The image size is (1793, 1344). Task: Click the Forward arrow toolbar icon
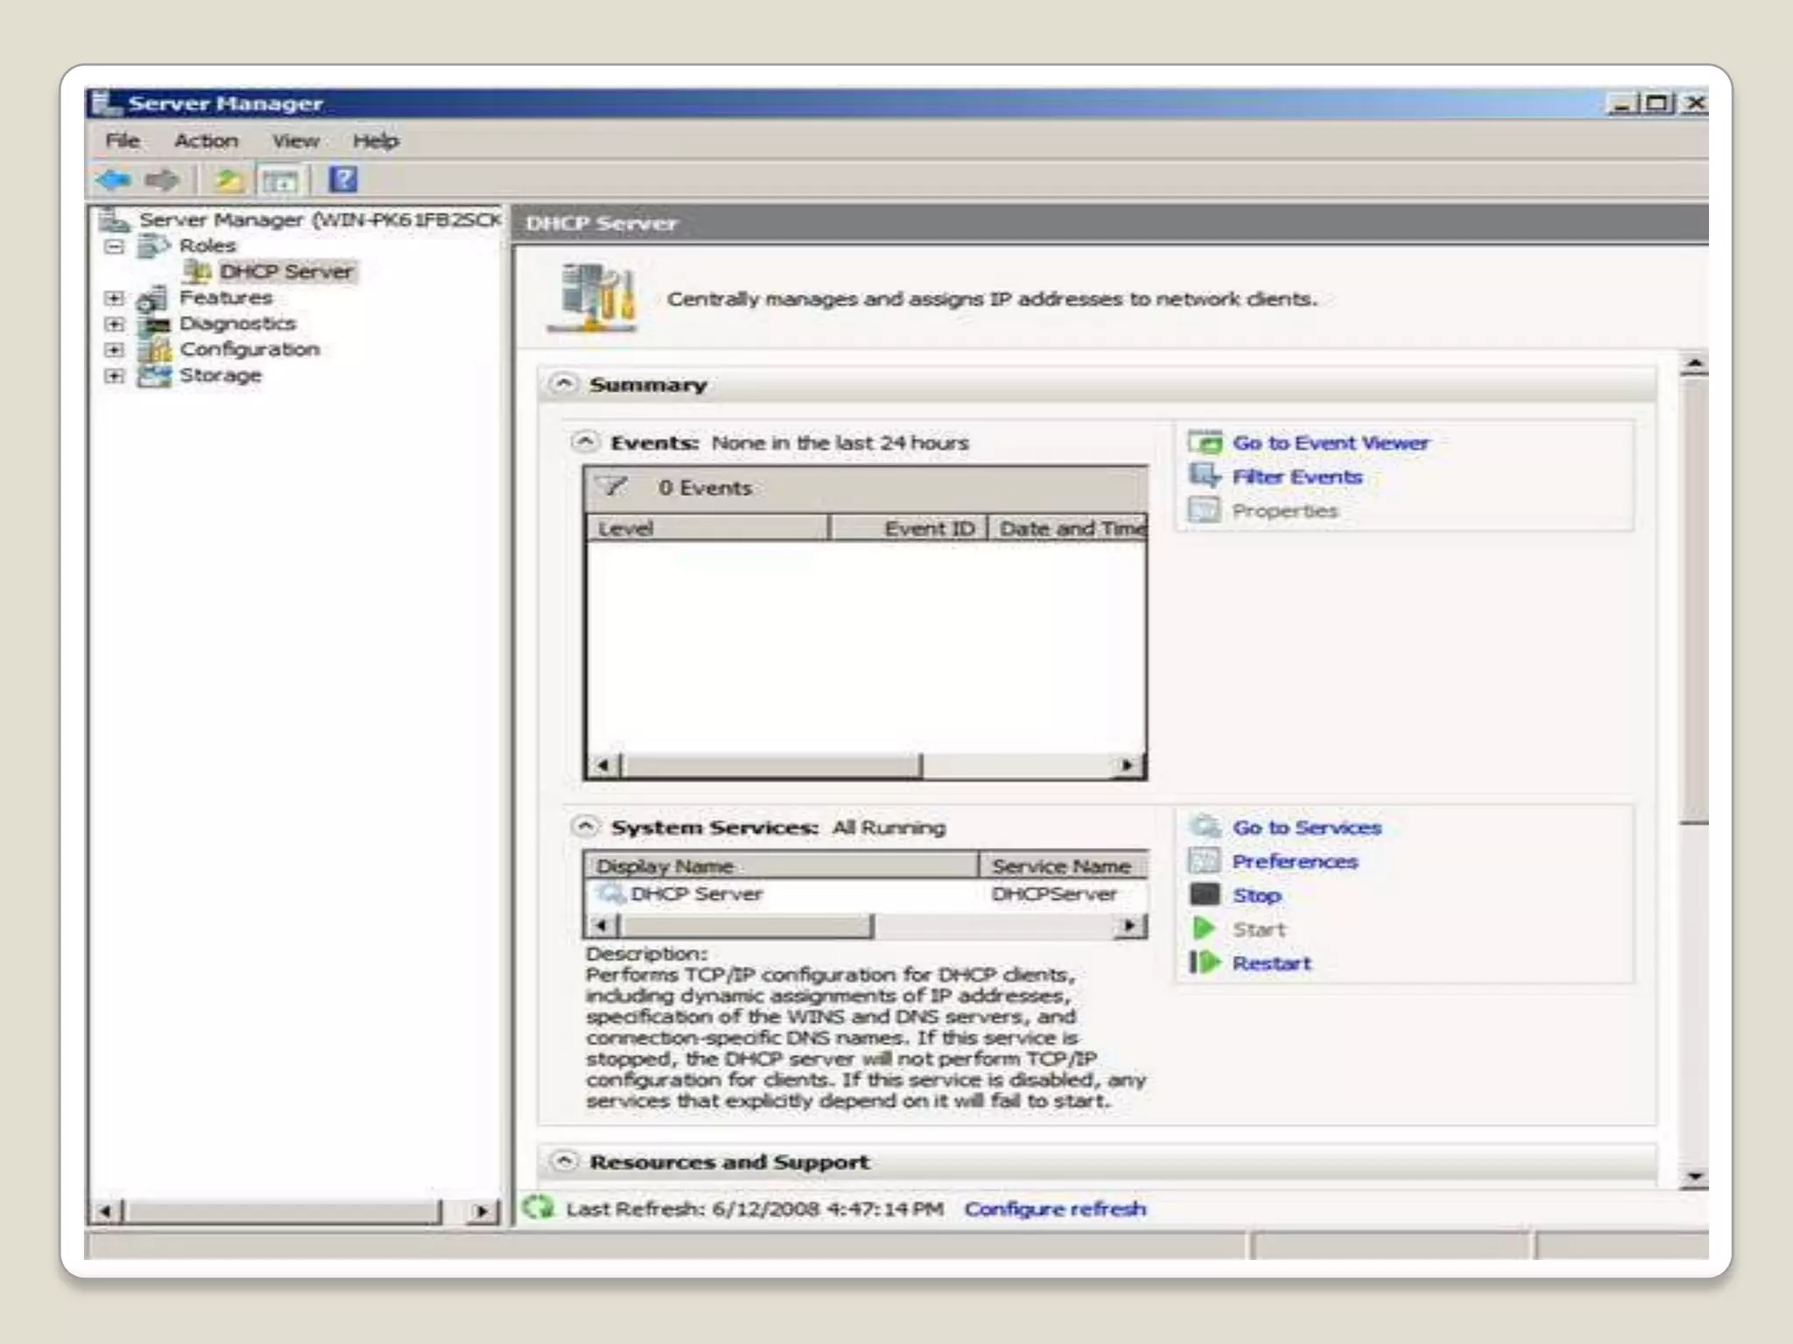point(162,180)
